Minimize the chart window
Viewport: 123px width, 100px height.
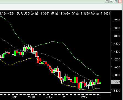[x=111, y=1]
